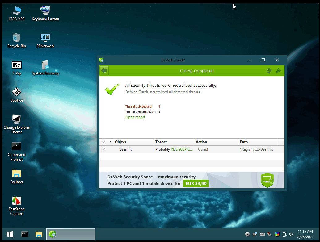320x242 pixels.
Task: Click the REG:SUSPIC... threat link
Action: click(x=182, y=149)
